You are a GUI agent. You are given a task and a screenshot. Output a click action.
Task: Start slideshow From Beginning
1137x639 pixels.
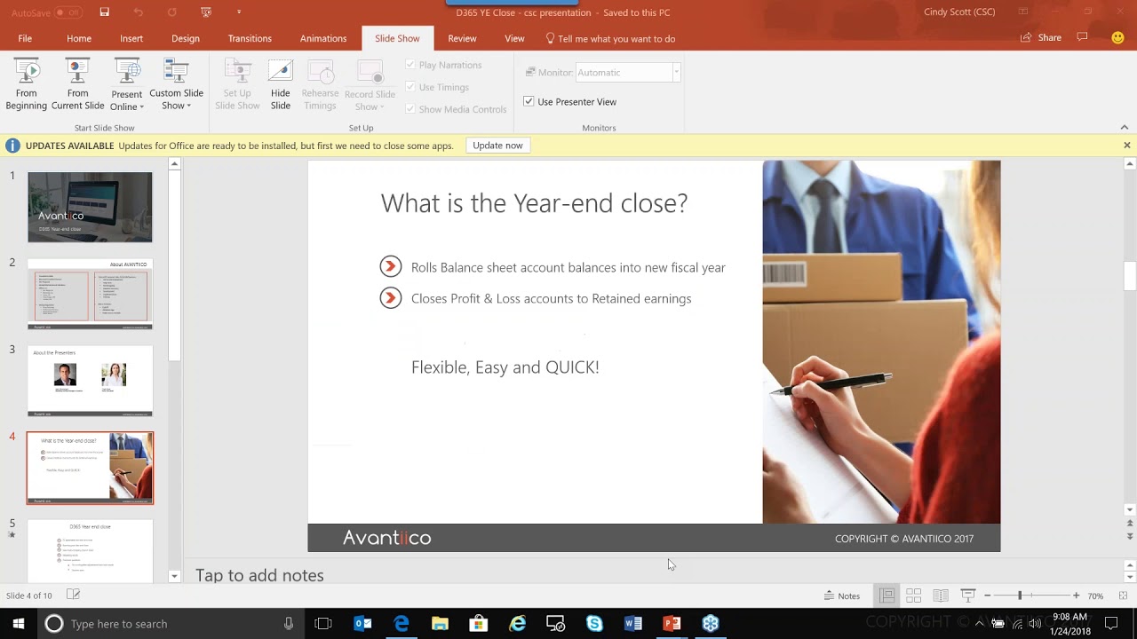pyautogui.click(x=27, y=84)
